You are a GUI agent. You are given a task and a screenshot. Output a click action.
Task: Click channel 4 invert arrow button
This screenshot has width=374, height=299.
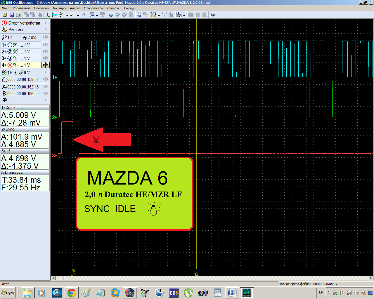[x=44, y=65]
